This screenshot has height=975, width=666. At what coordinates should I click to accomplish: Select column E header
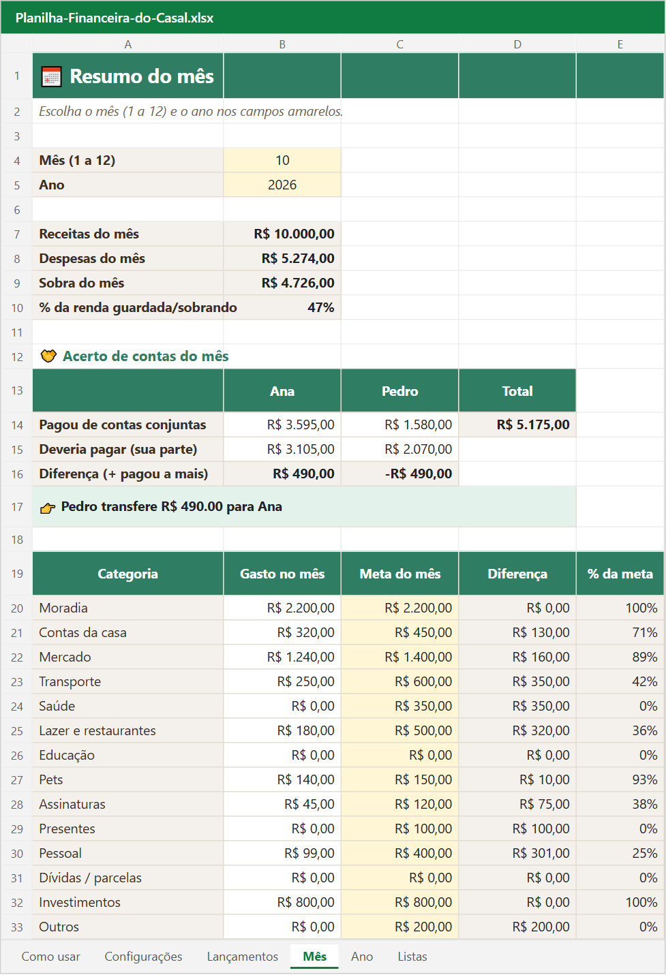[620, 44]
